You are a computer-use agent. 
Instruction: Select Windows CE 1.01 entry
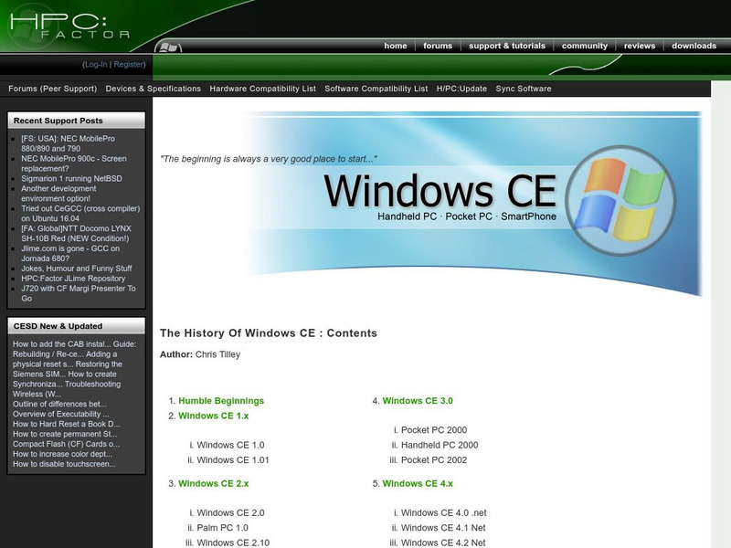pos(233,460)
